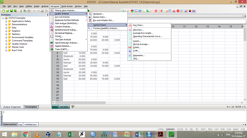Expand the Monte Carlo tree node
Screen dimensions: 247x138
pyautogui.click(x=6, y=47)
